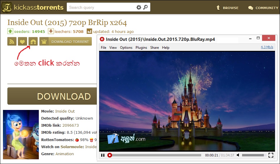This screenshot has height=164, width=280.
Task: Click the playback time 00:00:21
Action: (x=211, y=155)
